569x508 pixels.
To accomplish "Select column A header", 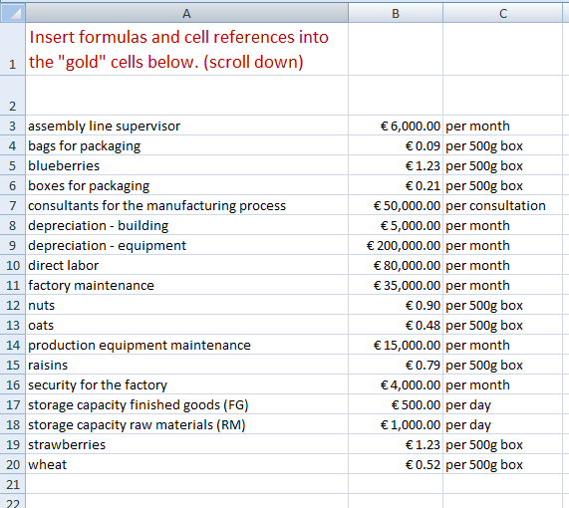I will 186,13.
